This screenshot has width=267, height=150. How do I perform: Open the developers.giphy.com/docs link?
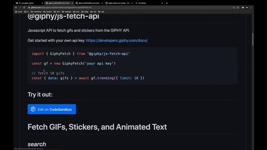[117, 40]
